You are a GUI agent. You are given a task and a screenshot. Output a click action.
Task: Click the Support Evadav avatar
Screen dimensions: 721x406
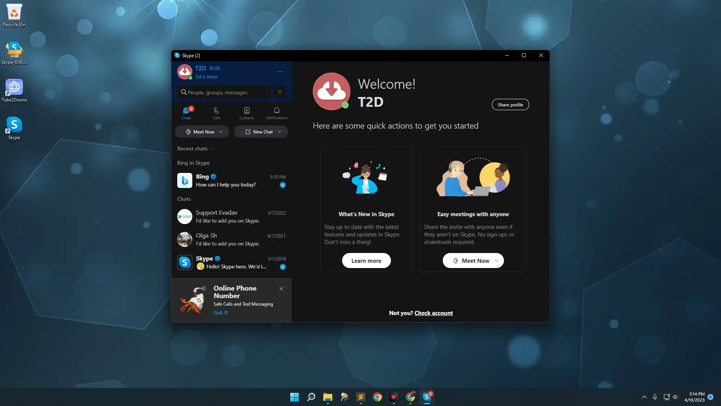click(185, 217)
